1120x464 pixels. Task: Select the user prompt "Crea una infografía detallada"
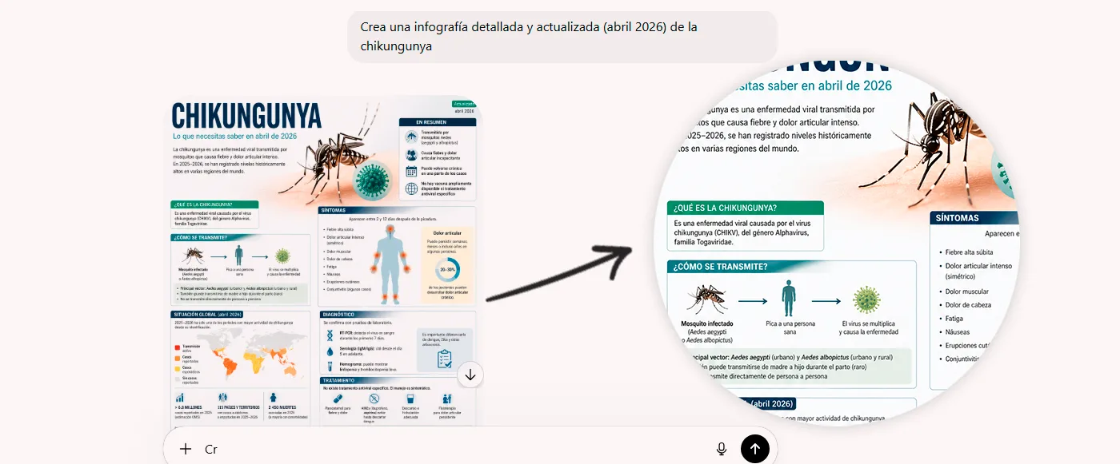coord(562,37)
